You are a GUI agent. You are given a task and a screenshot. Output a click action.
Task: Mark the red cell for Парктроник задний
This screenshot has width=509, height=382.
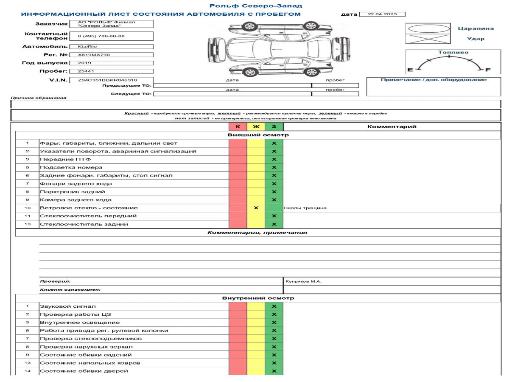click(x=238, y=192)
